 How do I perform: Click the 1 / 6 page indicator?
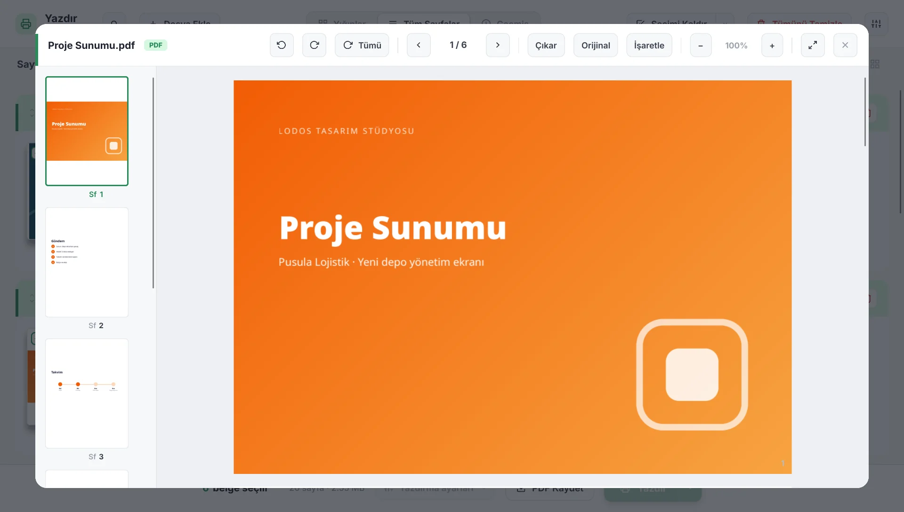458,45
